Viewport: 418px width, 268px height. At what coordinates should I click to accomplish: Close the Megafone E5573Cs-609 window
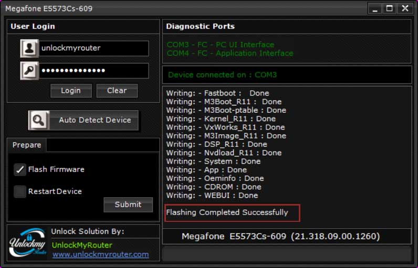[x=405, y=8]
